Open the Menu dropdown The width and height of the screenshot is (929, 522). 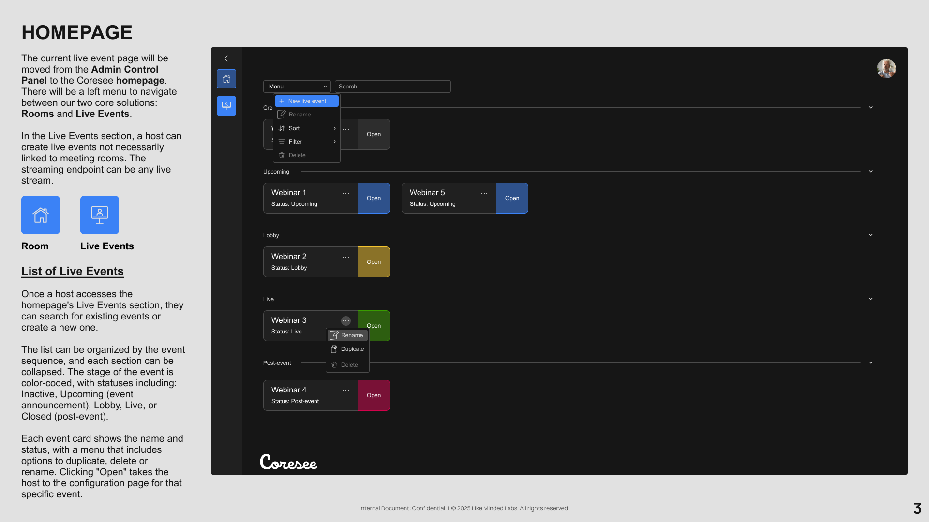pos(297,87)
